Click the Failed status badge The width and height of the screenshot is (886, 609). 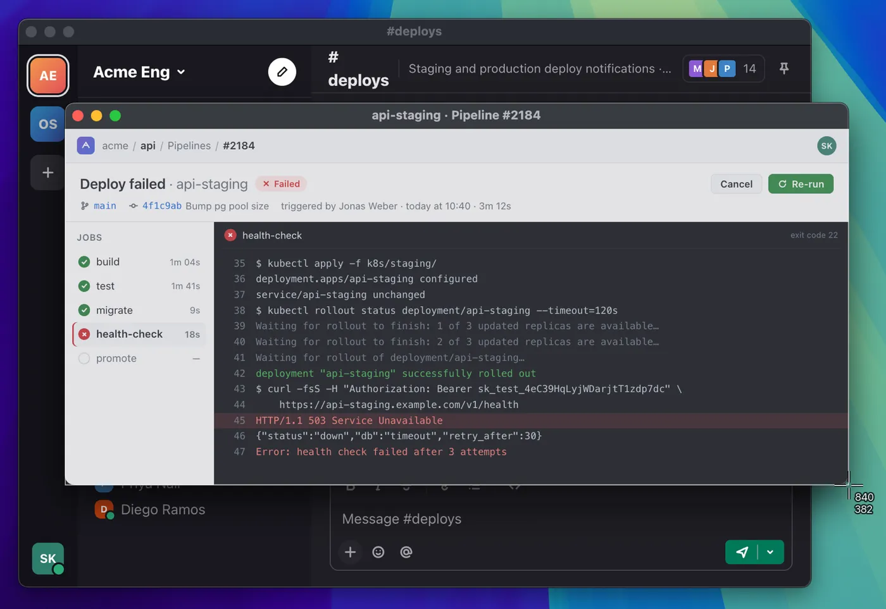tap(281, 184)
